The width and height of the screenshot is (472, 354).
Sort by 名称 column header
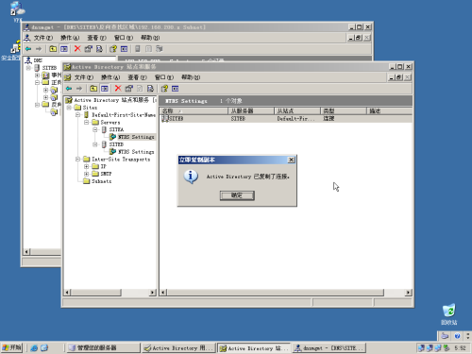click(194, 110)
